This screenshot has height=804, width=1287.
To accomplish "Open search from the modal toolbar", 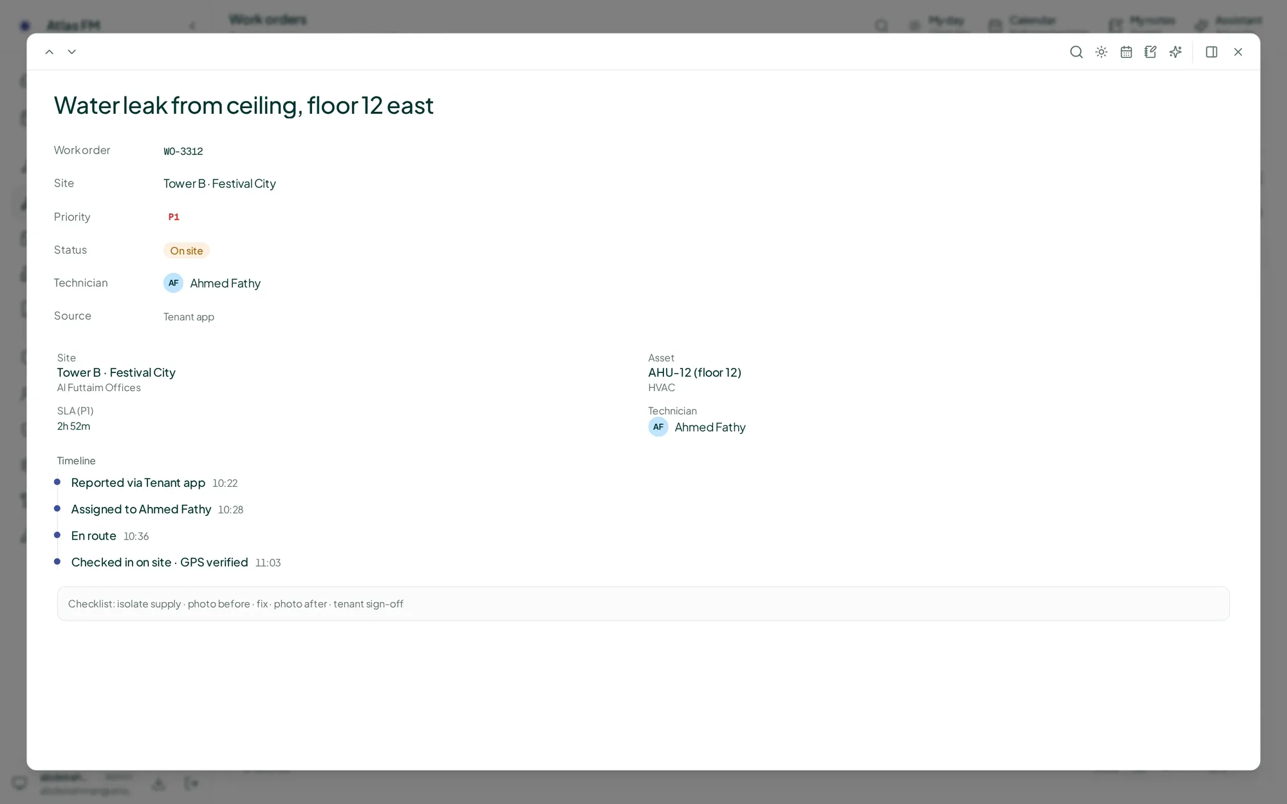I will (1076, 52).
